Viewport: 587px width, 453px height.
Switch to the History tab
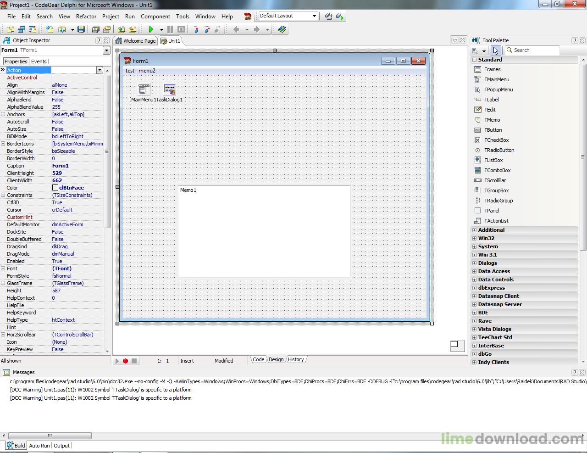296,360
